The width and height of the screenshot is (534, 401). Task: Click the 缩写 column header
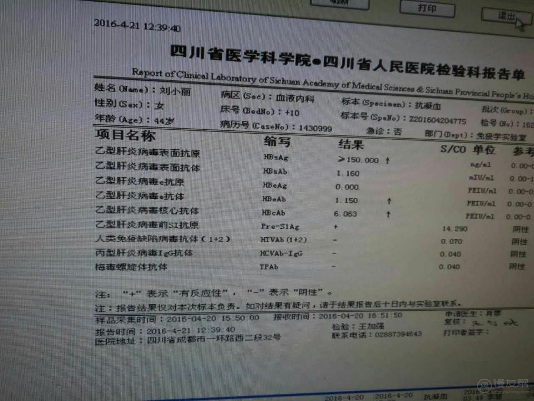[x=277, y=141]
